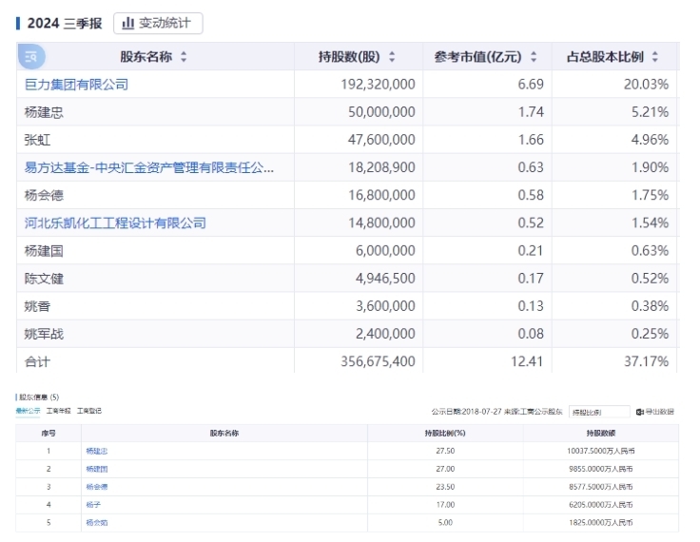This screenshot has width=700, height=542.
Task: Click the 6205.0000万人民币 amount cell
Action: 601,505
